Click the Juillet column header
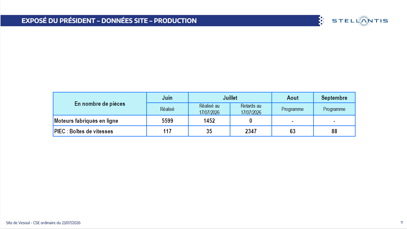Screen dimensions: 407x229 230,98
